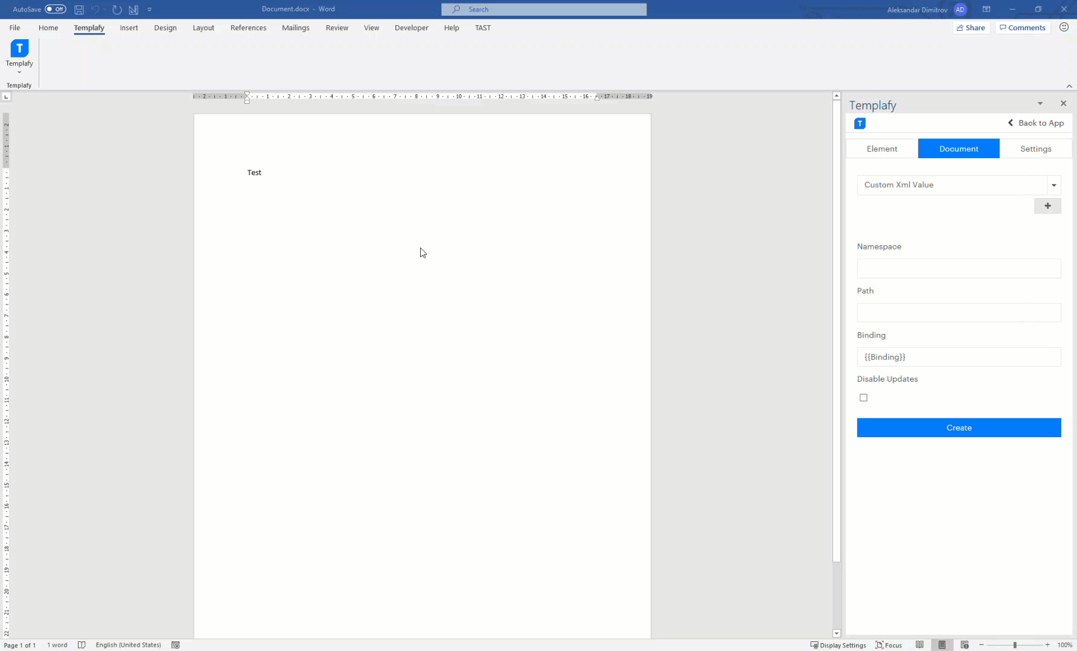Click the Back to App link

click(x=1036, y=123)
